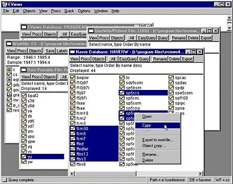
Task: Select the spipc series icon
Action: pyautogui.click(x=171, y=103)
